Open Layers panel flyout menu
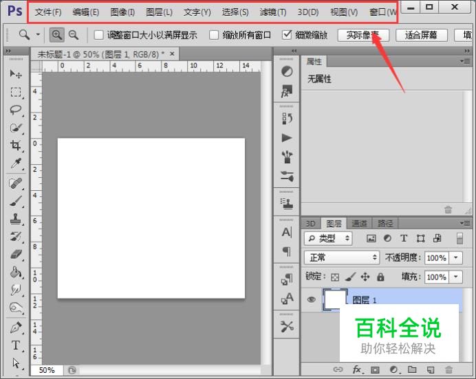The width and height of the screenshot is (476, 379). pyautogui.click(x=465, y=223)
